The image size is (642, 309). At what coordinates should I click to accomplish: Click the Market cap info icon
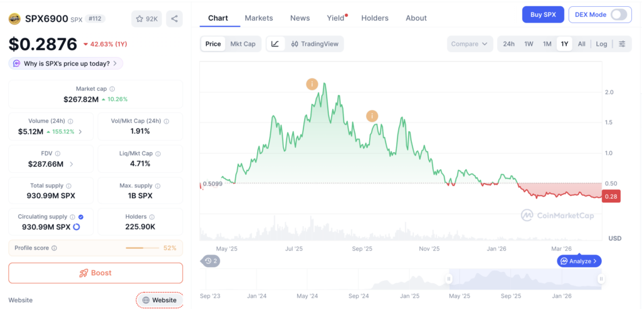(x=112, y=89)
